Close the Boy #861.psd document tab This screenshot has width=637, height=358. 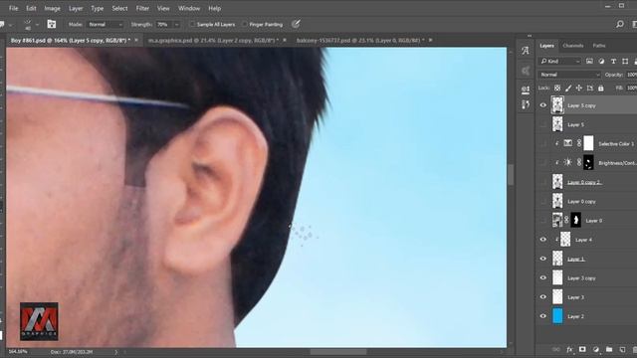tap(136, 40)
